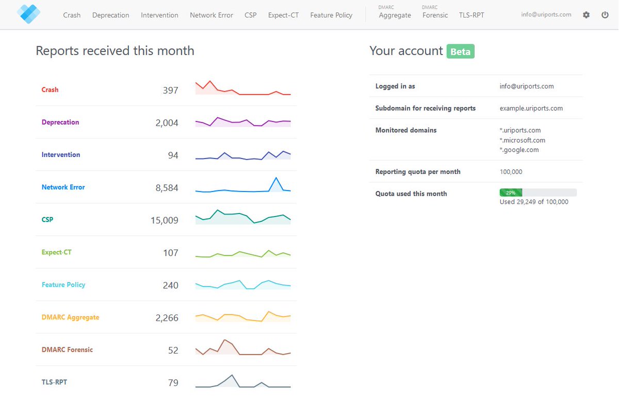This screenshot has width=619, height=402.
Task: Open DMARC Aggregate in the navbar
Action: coord(395,12)
